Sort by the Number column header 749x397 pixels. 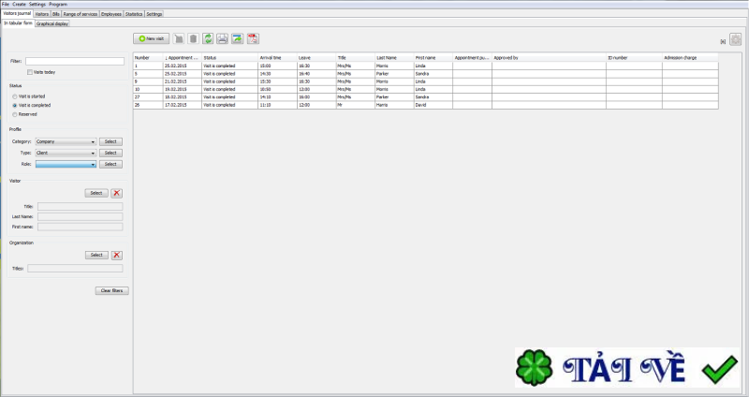(x=148, y=58)
